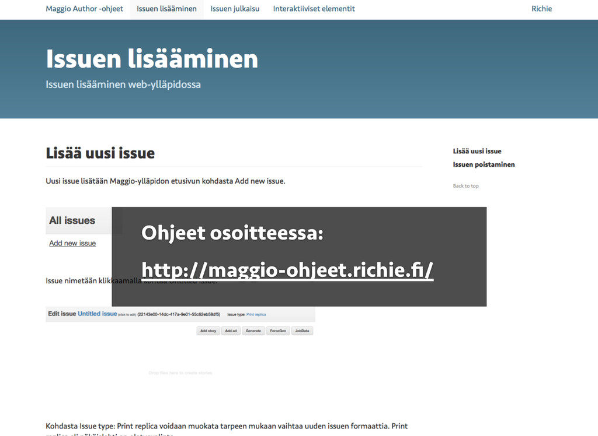Click the Lisää uusi issue heading
The image size is (598, 436).
click(100, 153)
